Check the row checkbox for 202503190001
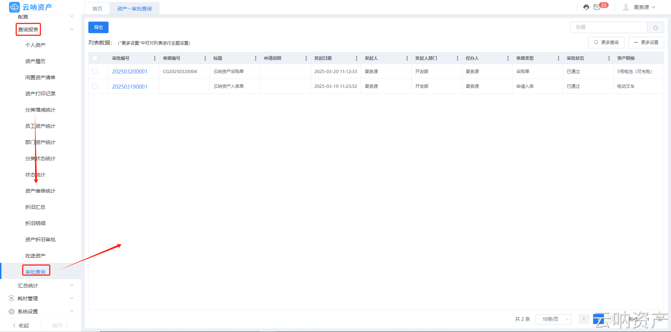 (95, 86)
